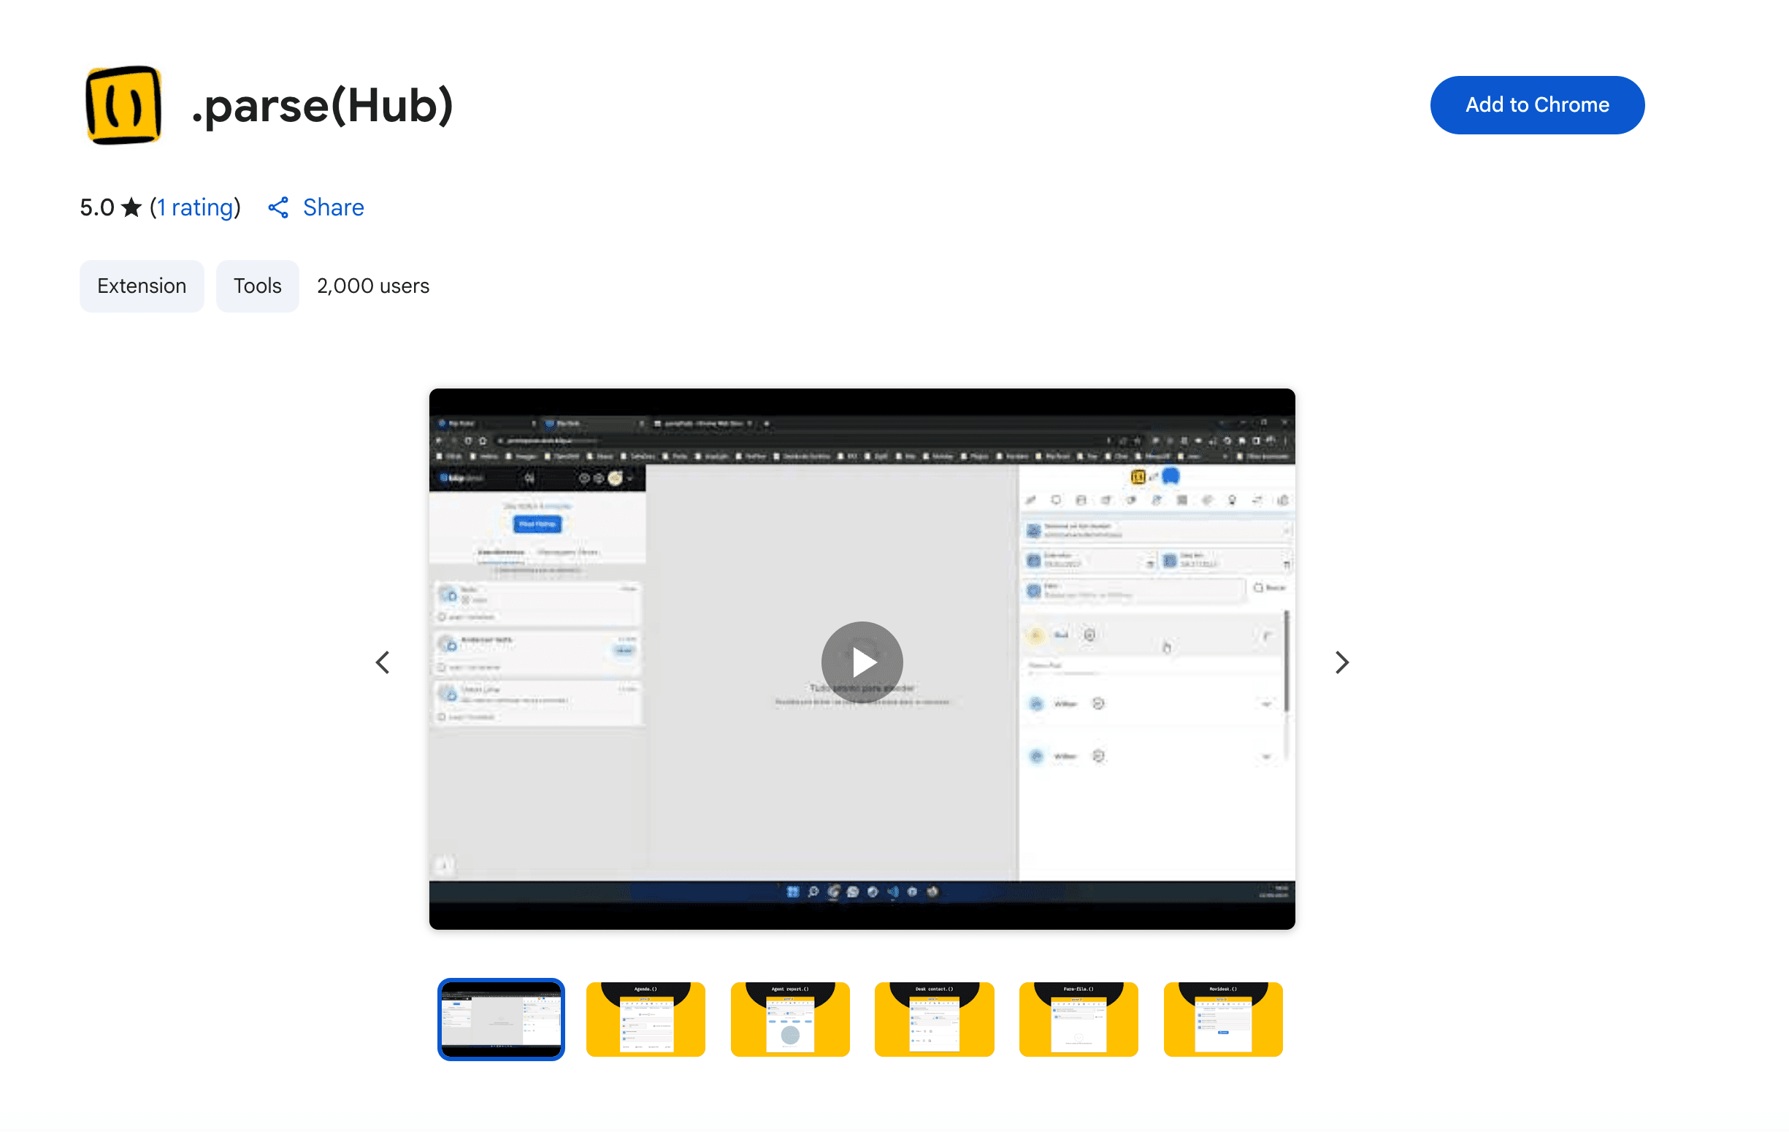Click the share icon next to Share
Image resolution: width=1789 pixels, height=1132 pixels.
279,207
